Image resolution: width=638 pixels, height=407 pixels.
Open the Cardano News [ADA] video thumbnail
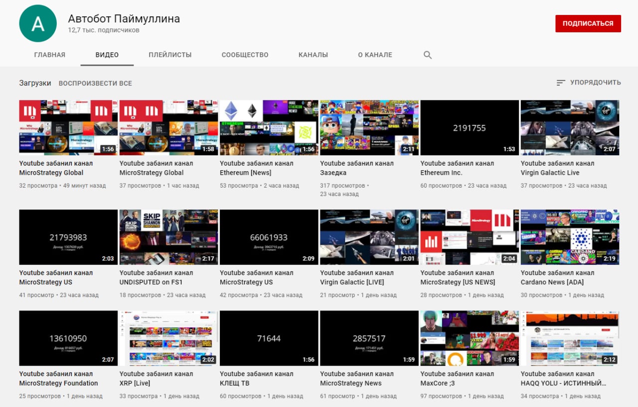click(570, 237)
